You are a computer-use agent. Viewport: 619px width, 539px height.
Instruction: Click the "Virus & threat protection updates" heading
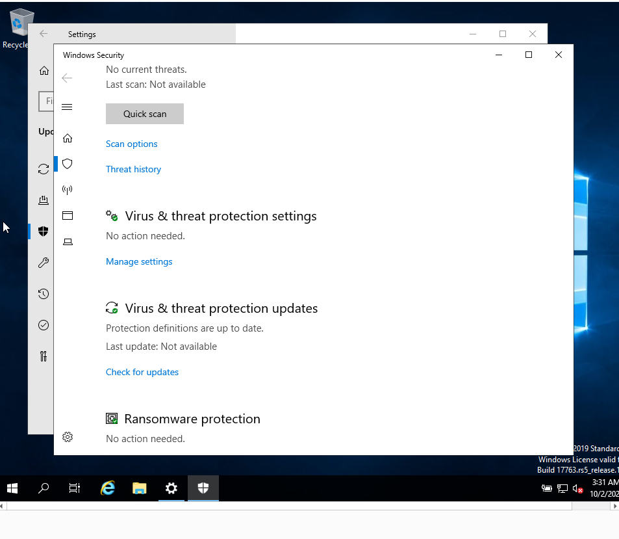tap(221, 308)
